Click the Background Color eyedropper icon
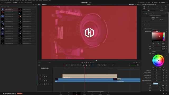The height and width of the screenshot is (95, 169). tap(160, 31)
